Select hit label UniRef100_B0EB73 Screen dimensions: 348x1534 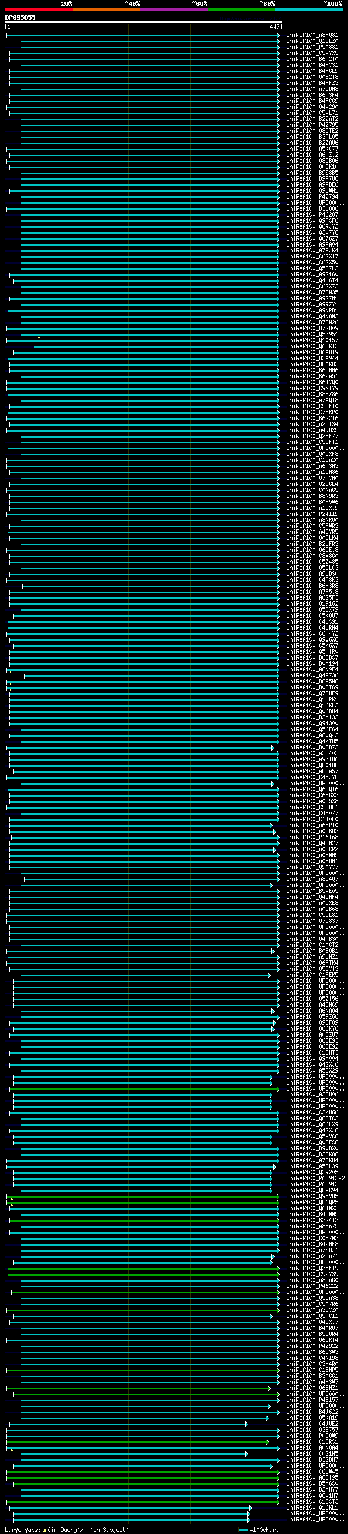(312, 747)
